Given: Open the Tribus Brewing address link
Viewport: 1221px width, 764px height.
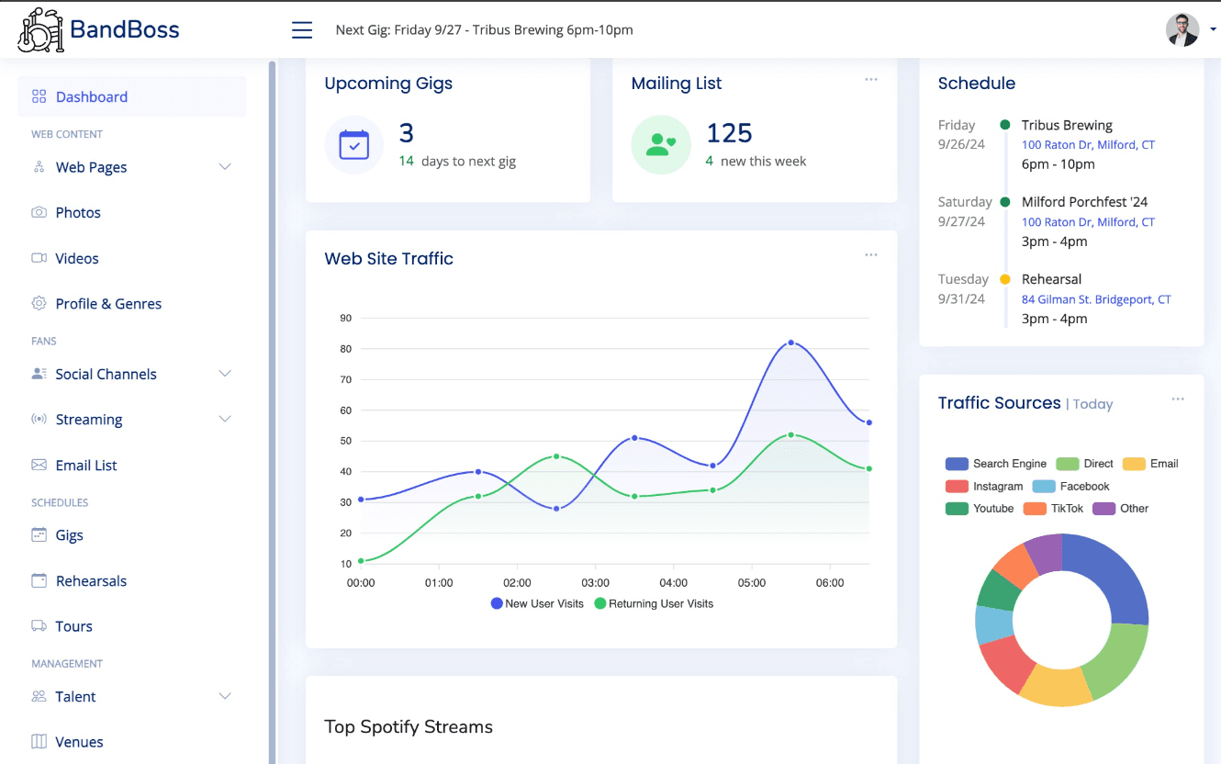Looking at the screenshot, I should 1088,145.
